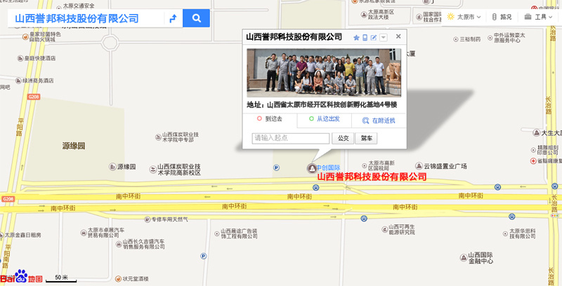
Task: Click the parking P icon near 中创国际
Action: [276, 168]
